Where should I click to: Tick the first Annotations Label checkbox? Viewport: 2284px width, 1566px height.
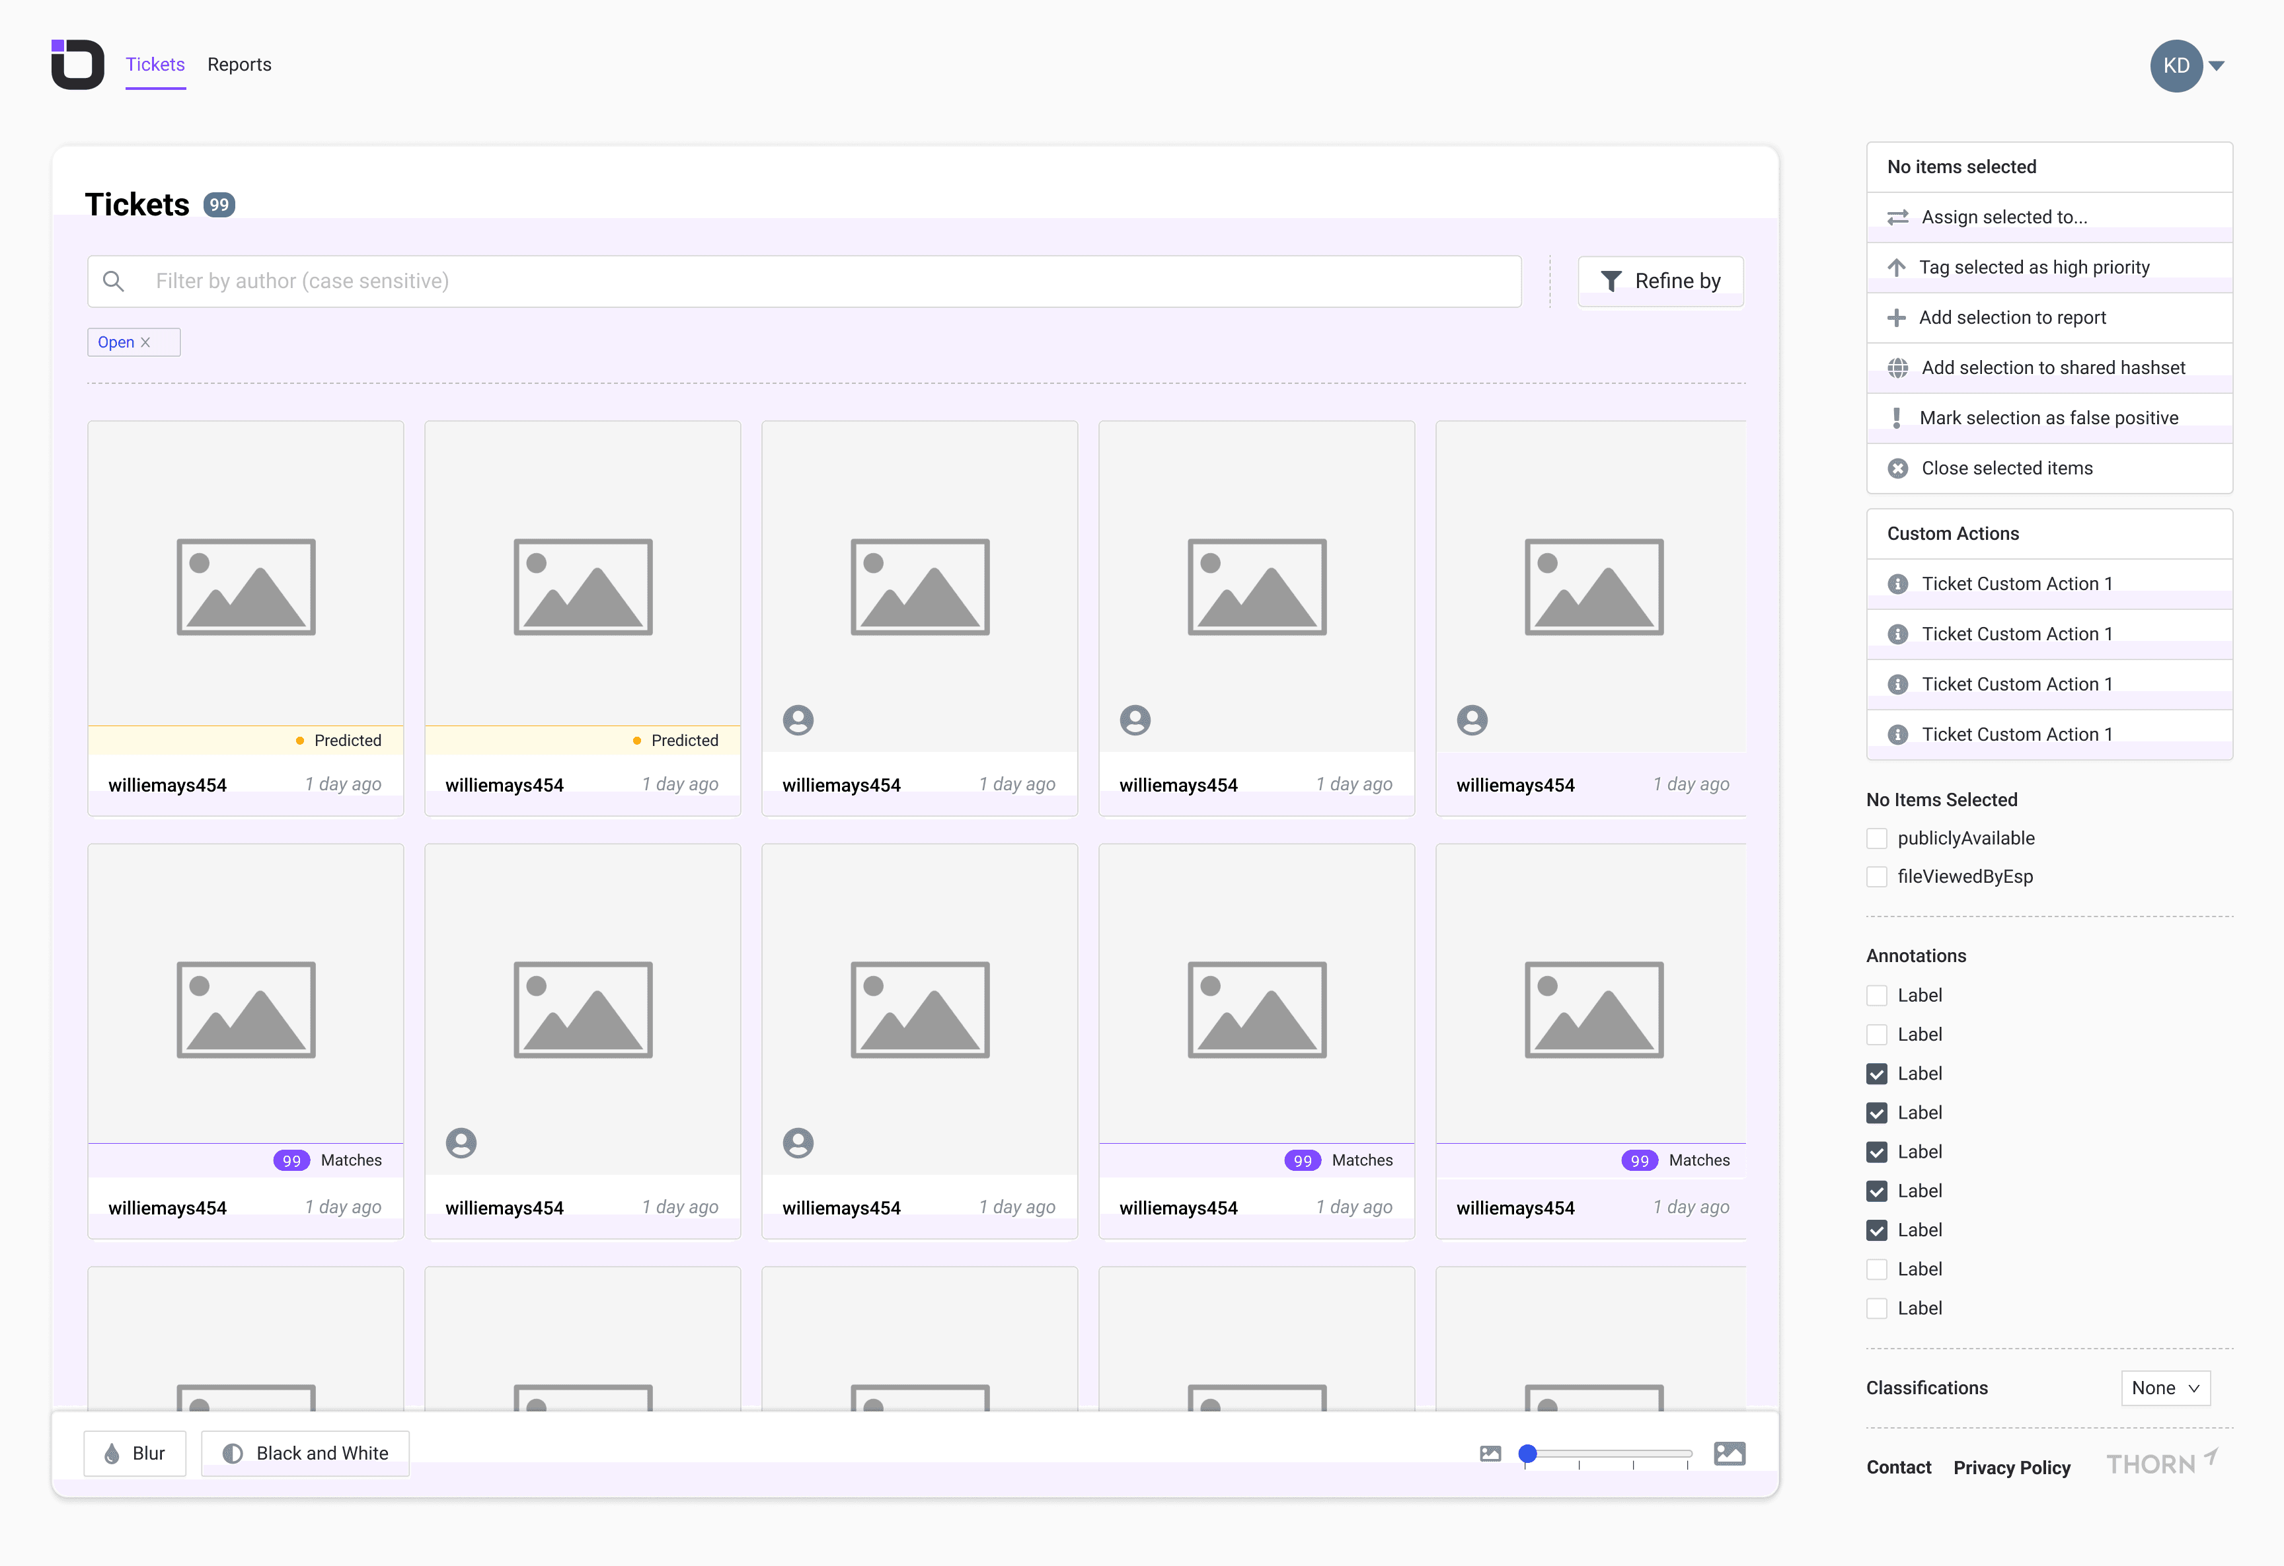tap(1876, 995)
